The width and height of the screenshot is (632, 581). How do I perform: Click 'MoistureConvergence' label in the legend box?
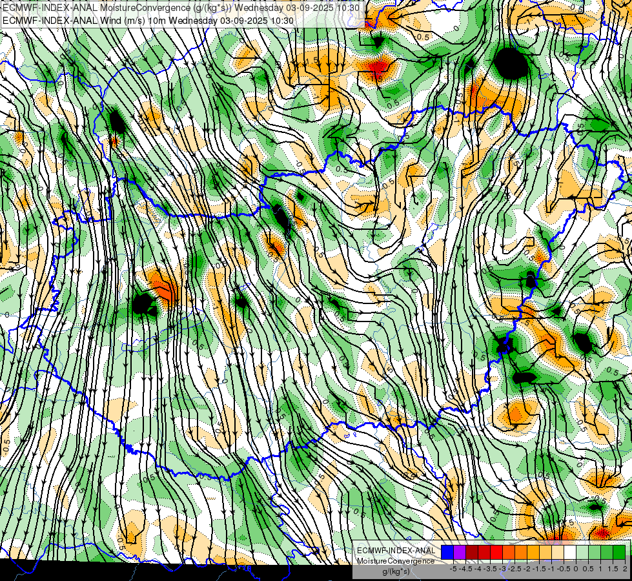pyautogui.click(x=396, y=561)
